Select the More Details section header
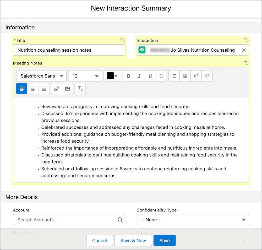The height and width of the screenshot is (250, 262). coord(21,197)
